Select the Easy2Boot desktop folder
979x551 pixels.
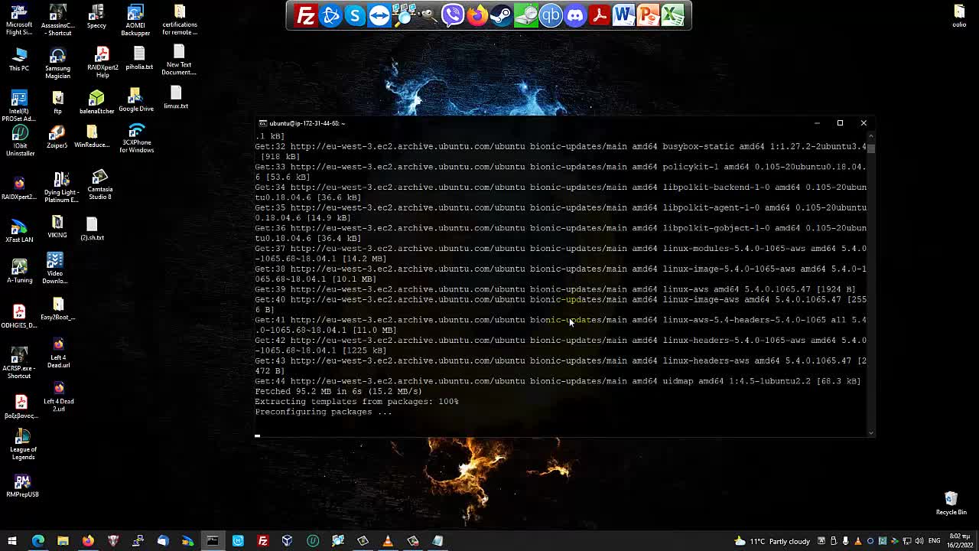pos(57,309)
